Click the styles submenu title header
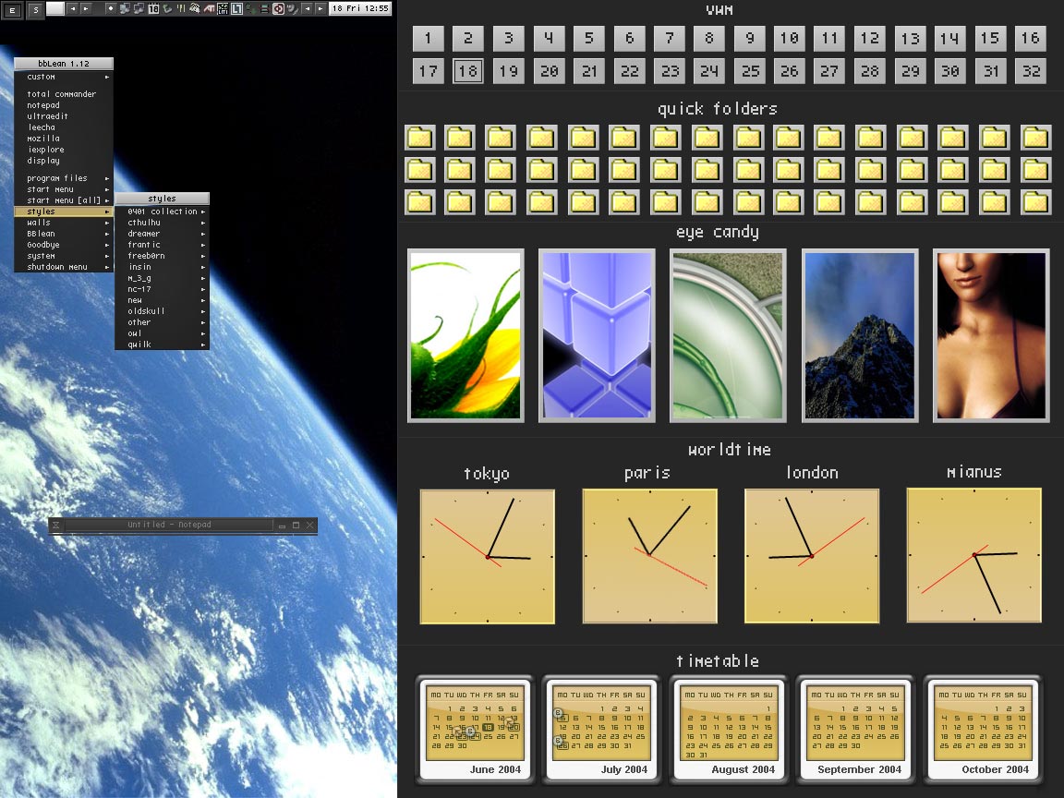 [x=163, y=199]
